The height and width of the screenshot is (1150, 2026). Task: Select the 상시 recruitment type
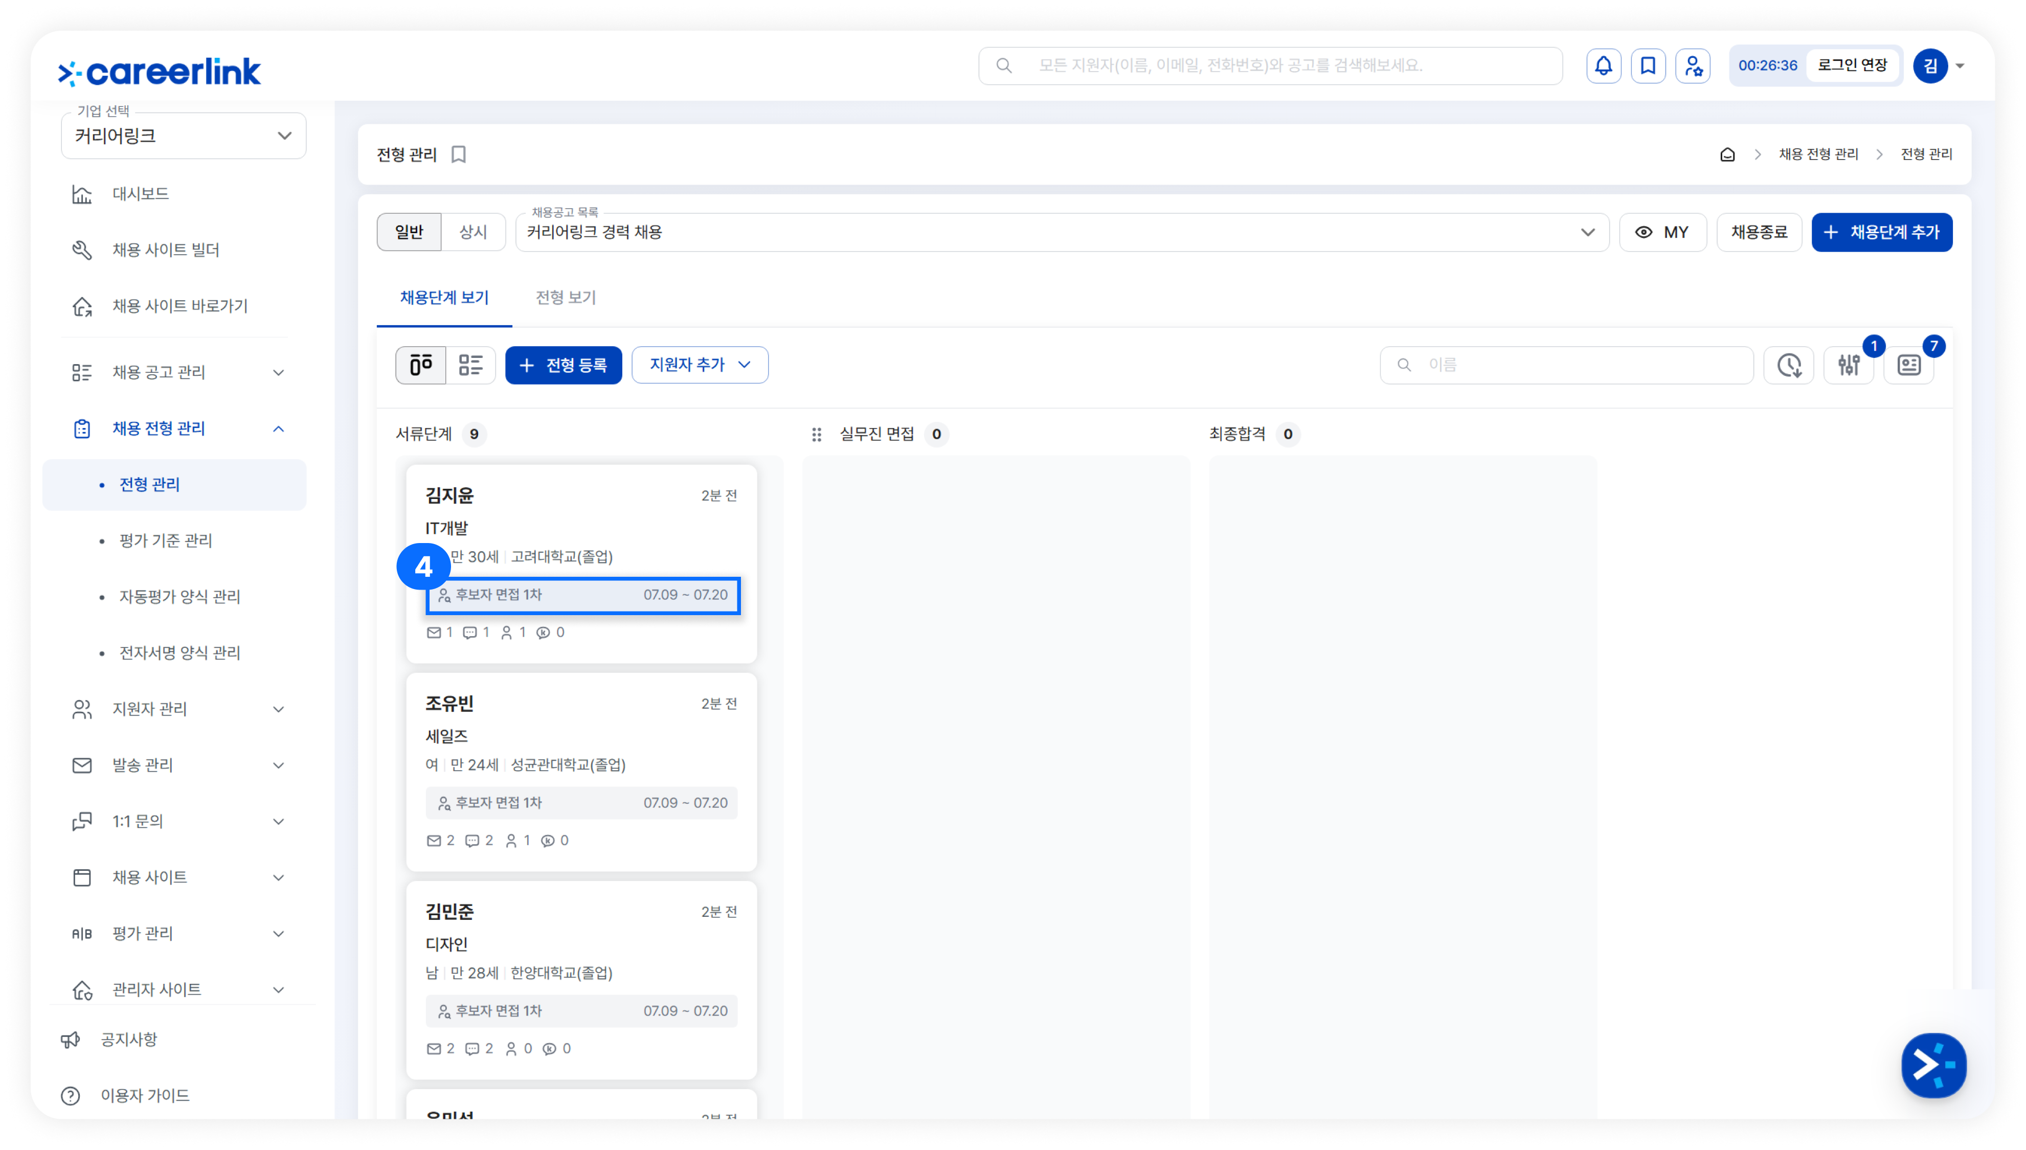point(473,232)
